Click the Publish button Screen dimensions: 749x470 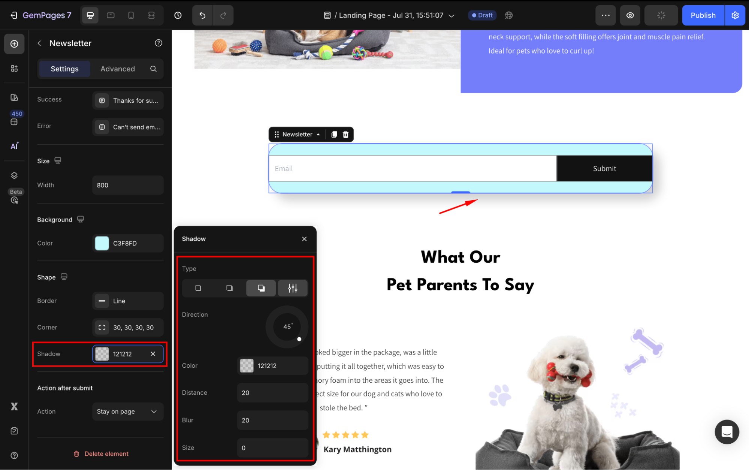click(x=703, y=15)
